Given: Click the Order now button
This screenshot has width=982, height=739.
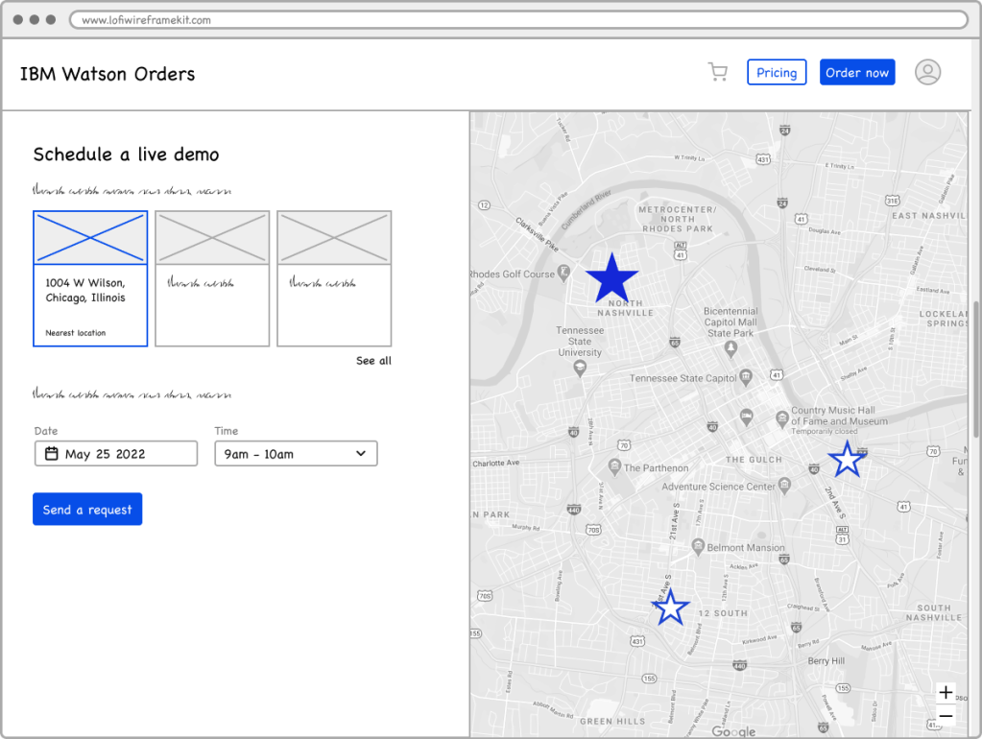Looking at the screenshot, I should tap(857, 73).
